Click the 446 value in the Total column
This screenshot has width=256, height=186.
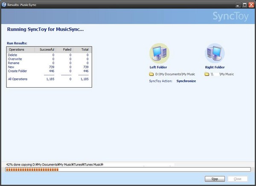pyautogui.click(x=86, y=71)
